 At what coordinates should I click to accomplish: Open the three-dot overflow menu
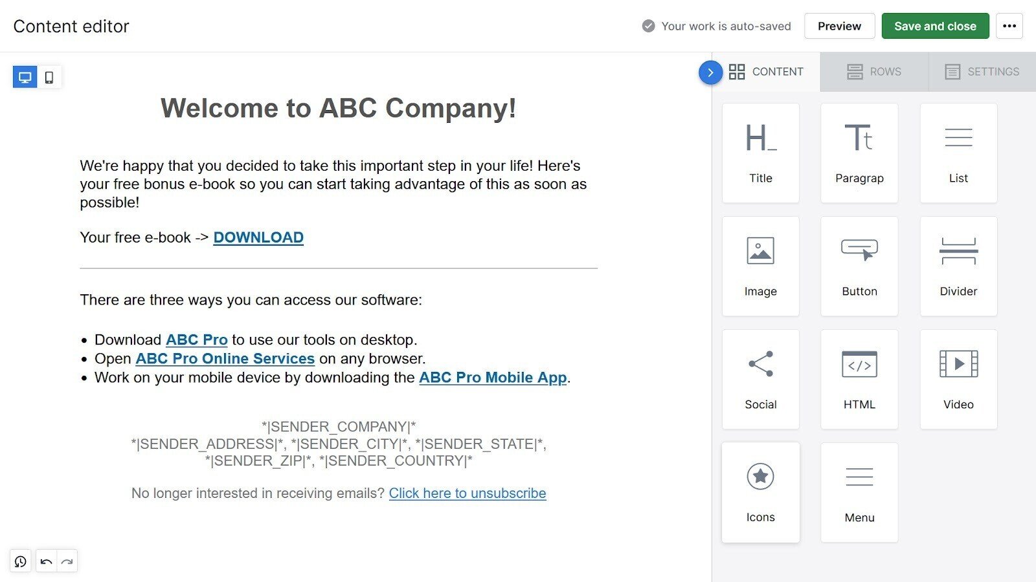[1009, 27]
